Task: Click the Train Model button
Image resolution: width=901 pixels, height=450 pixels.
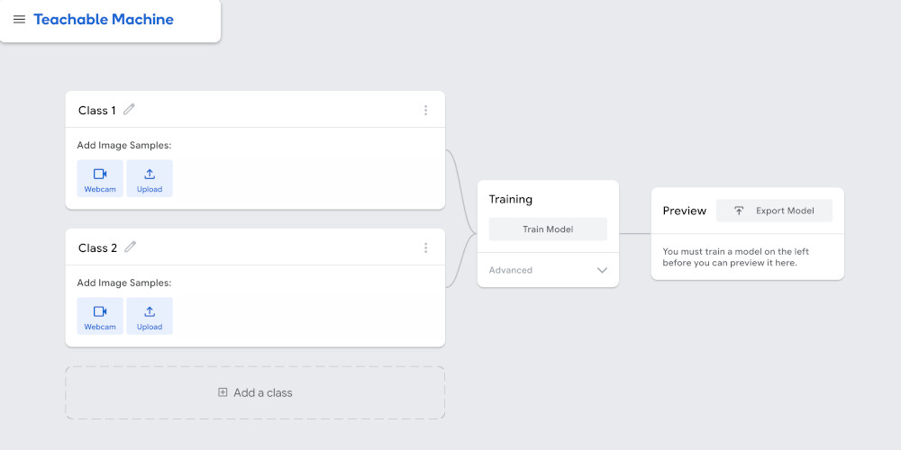Action: coord(548,229)
